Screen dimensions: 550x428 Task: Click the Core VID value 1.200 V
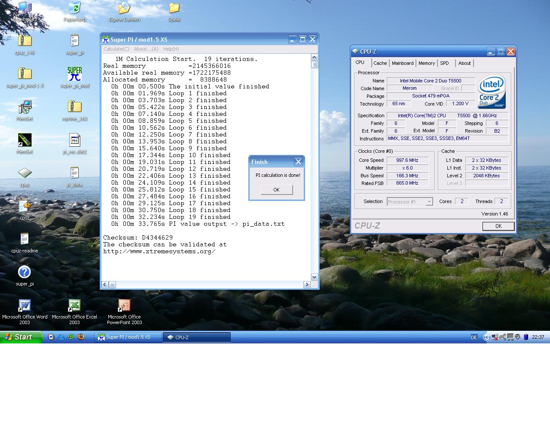[x=460, y=103]
